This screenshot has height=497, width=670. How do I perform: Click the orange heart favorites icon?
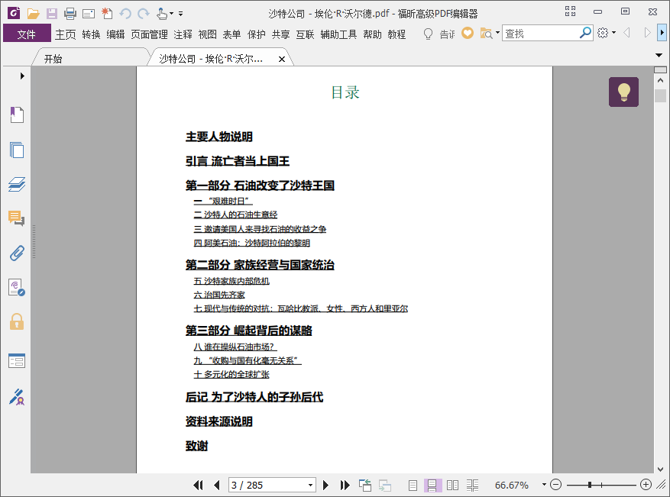tap(468, 34)
